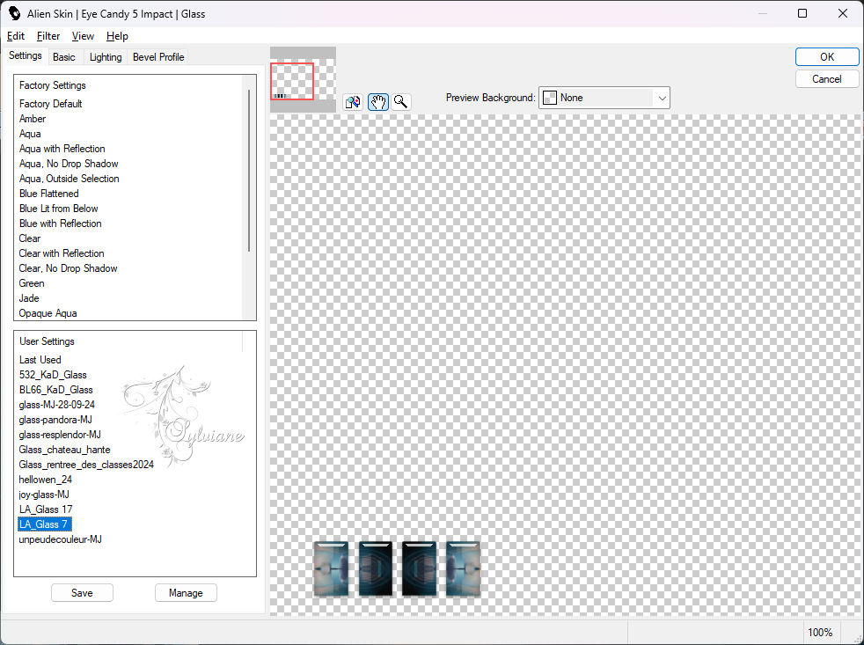
Task: Open the View menu
Action: [83, 36]
